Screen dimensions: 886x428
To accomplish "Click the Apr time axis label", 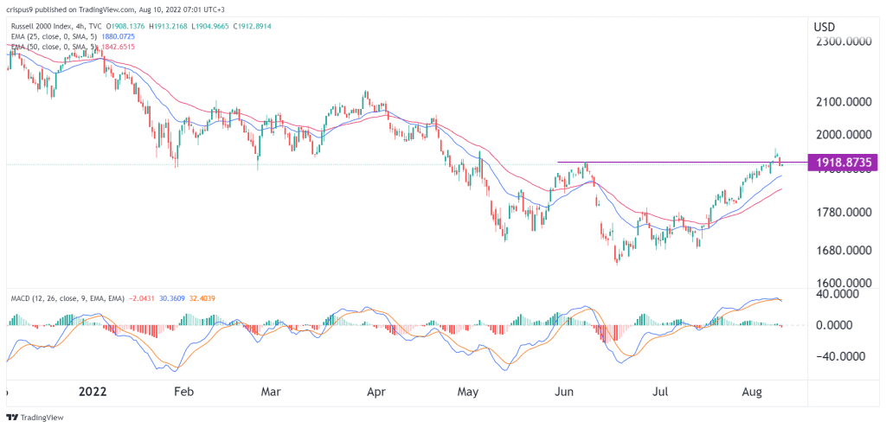I will coord(376,392).
